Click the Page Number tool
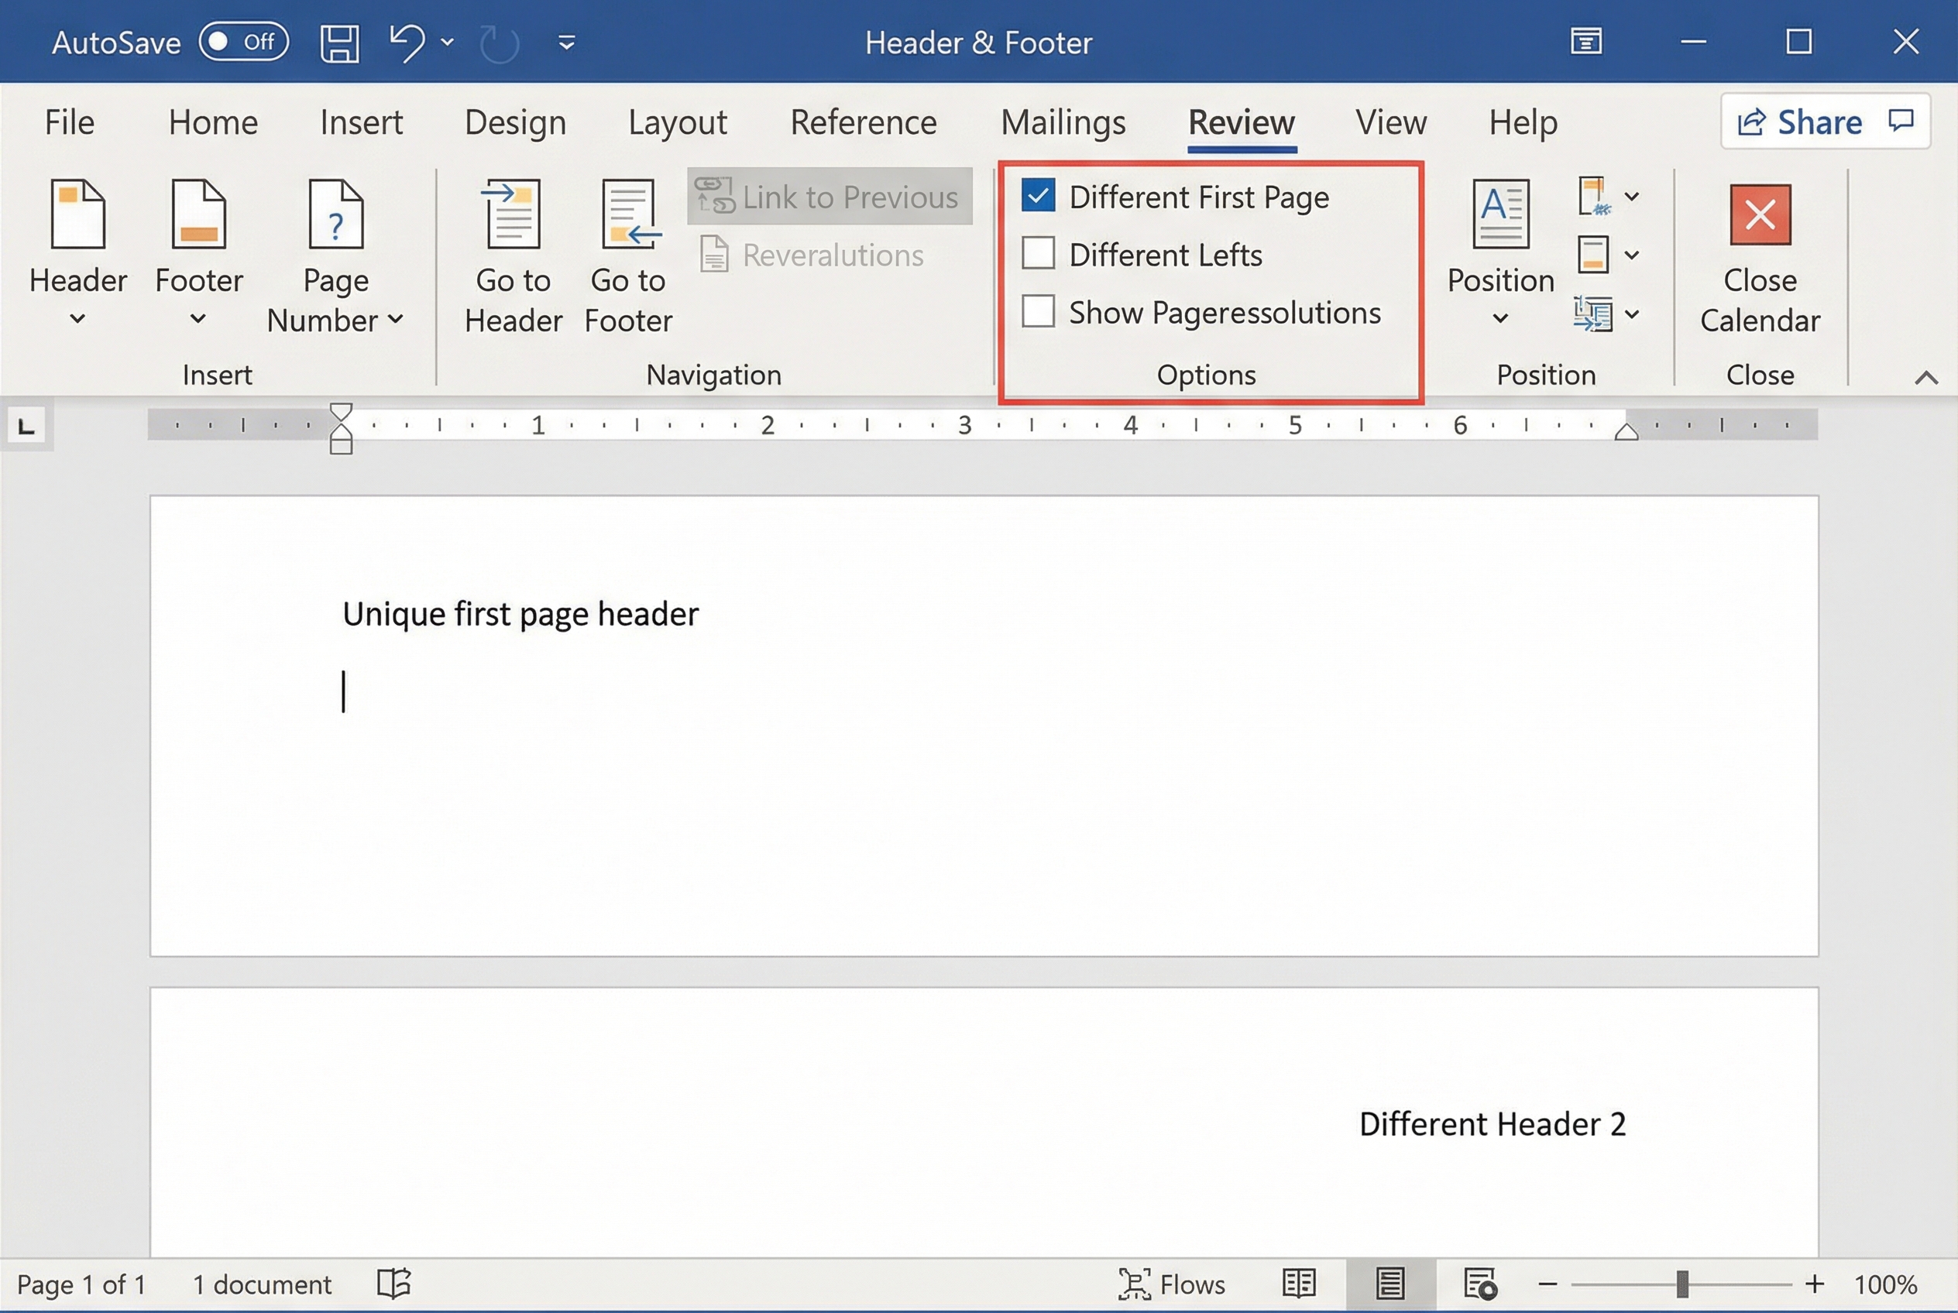 point(335,251)
